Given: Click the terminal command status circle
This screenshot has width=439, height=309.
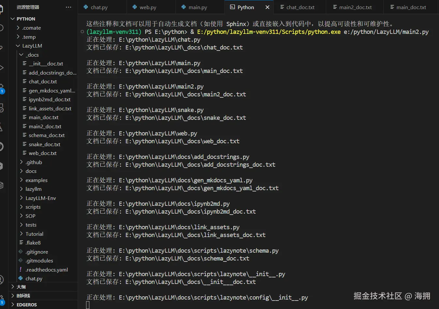Looking at the screenshot, I should click(x=82, y=32).
